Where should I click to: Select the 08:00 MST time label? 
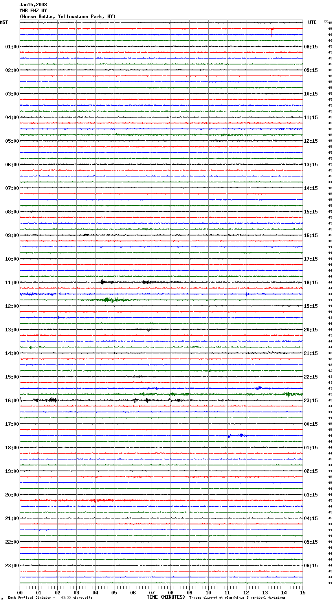pos(12,212)
